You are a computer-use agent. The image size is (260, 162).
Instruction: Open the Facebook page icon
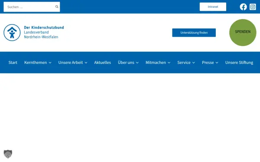tap(243, 7)
